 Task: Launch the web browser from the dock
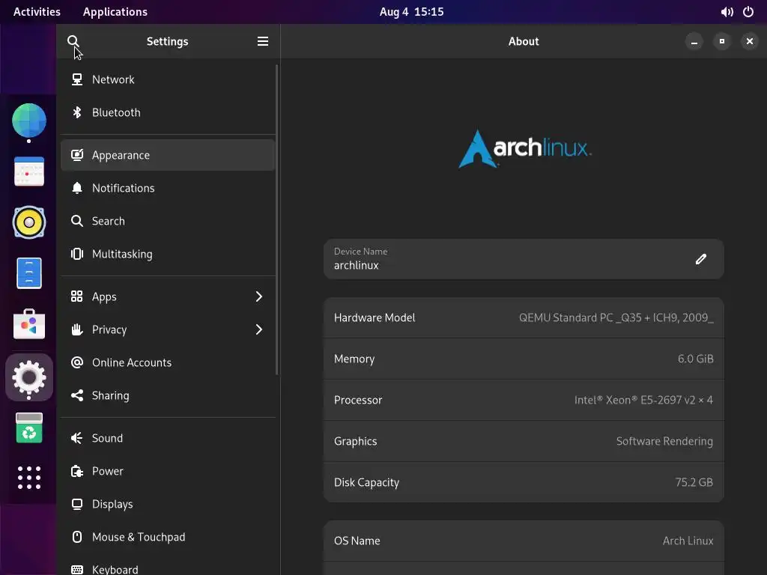(29, 121)
